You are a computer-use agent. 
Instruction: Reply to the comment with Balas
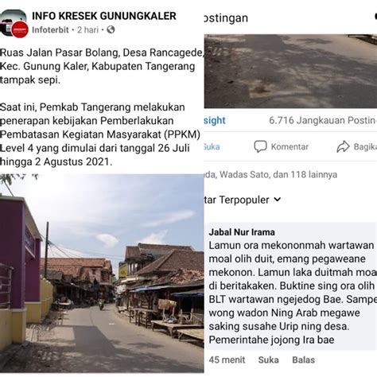pyautogui.click(x=303, y=360)
